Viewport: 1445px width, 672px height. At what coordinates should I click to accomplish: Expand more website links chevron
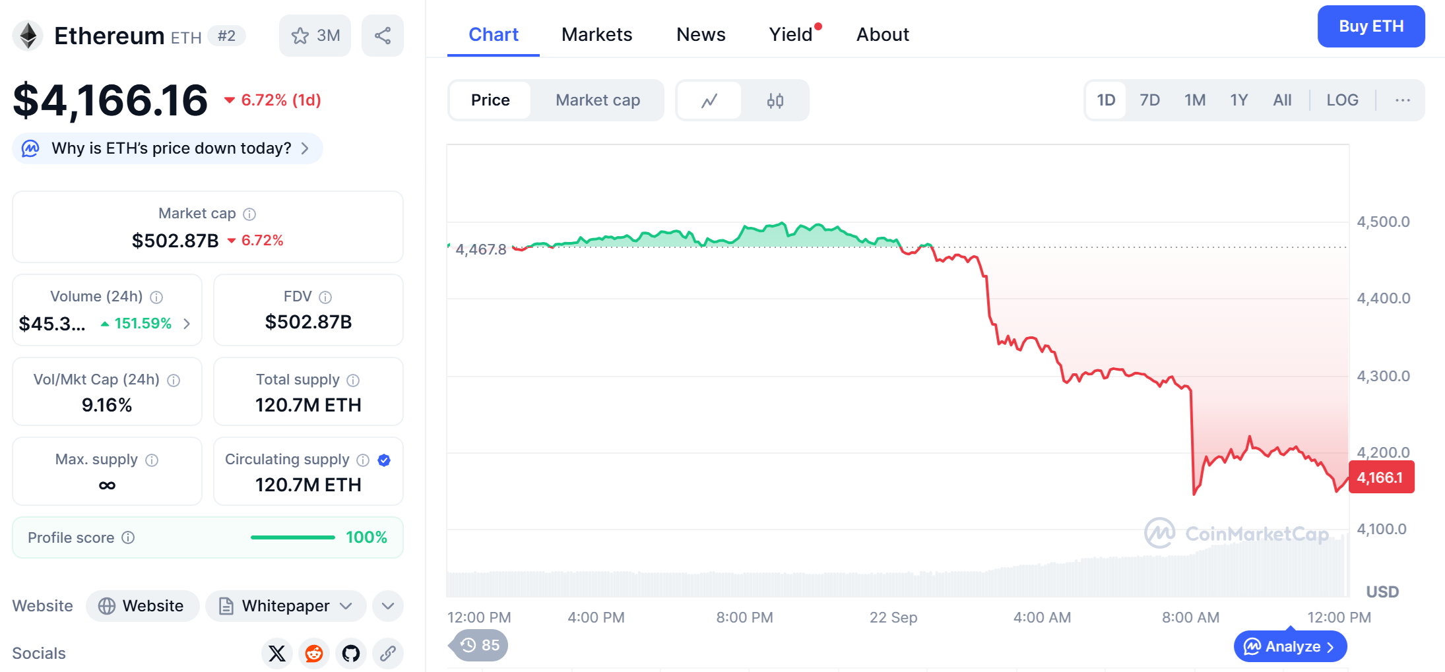click(388, 606)
